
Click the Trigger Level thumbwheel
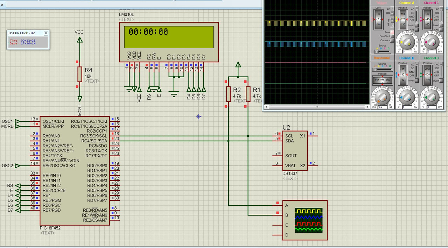tap(378, 19)
